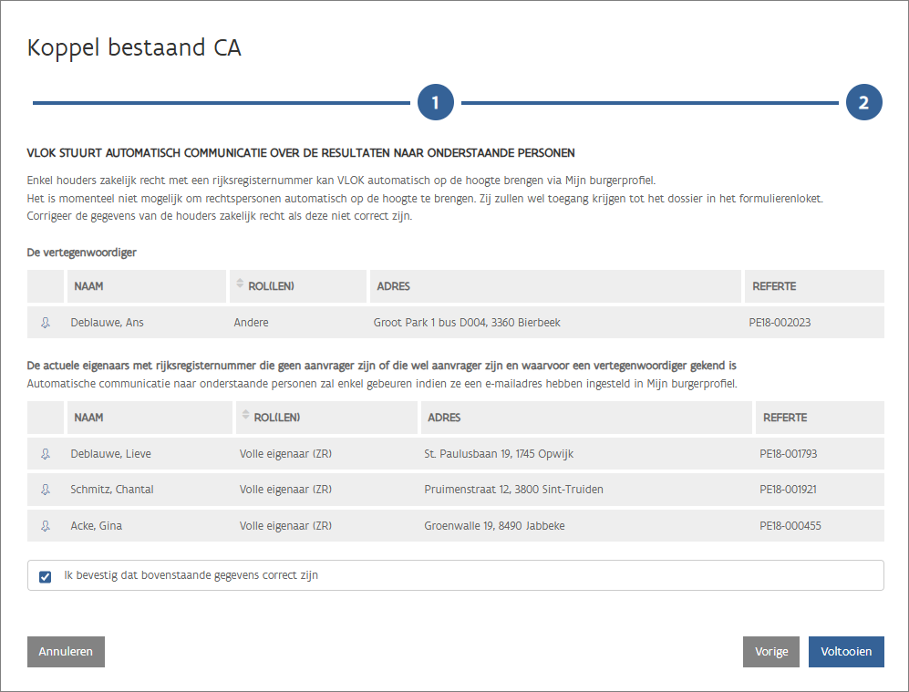Click the person icon beside Deblauwe, Lieve
This screenshot has height=692, width=909.
pos(46,454)
